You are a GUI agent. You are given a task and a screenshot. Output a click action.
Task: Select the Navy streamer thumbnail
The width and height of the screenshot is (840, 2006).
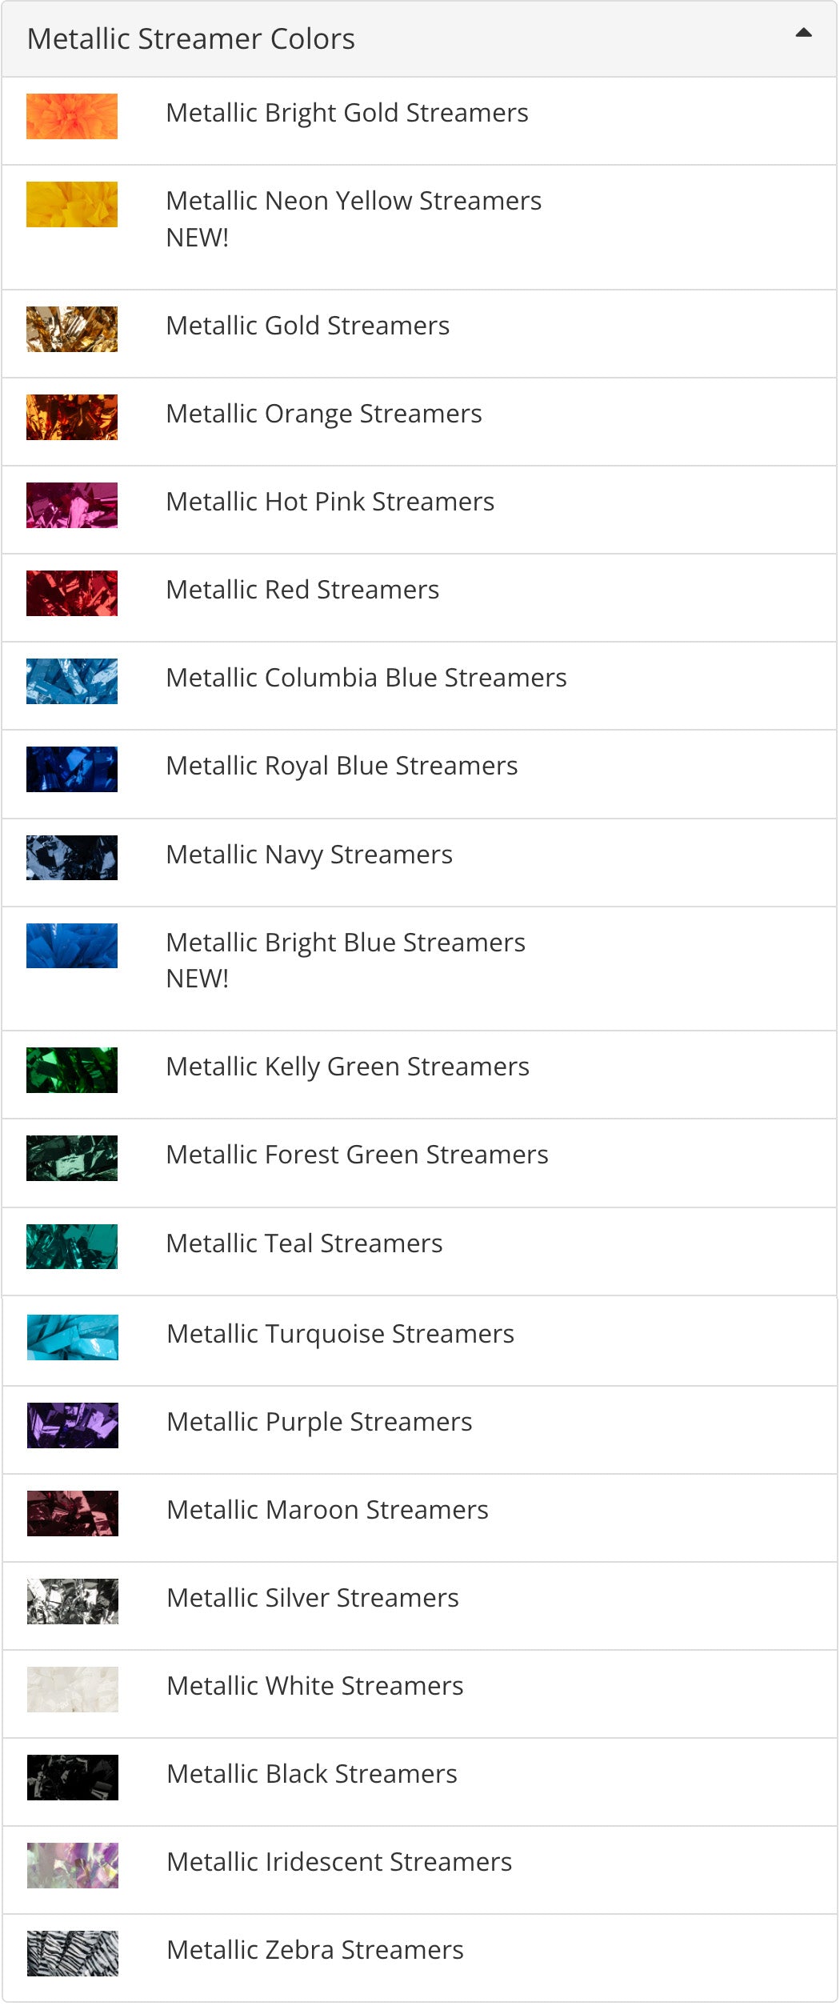click(72, 858)
